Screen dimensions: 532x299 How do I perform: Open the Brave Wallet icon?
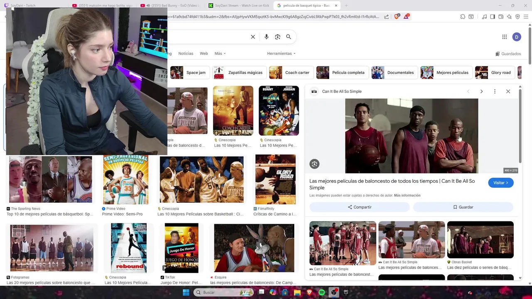click(501, 17)
